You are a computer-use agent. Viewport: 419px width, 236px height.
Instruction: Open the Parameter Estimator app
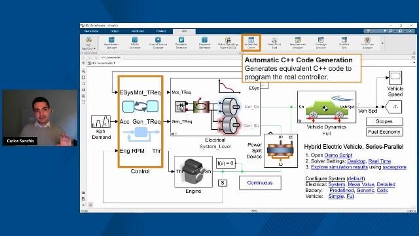click(181, 43)
